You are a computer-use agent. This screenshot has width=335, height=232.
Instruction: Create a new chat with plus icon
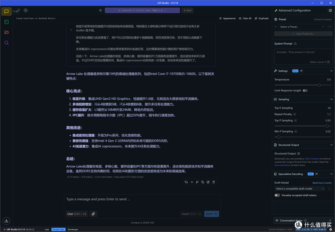coord(26,10)
